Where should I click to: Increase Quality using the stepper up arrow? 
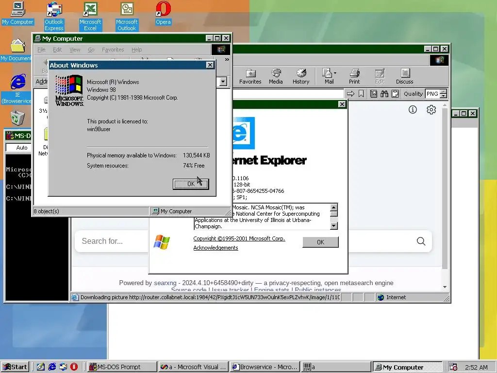click(x=444, y=91)
